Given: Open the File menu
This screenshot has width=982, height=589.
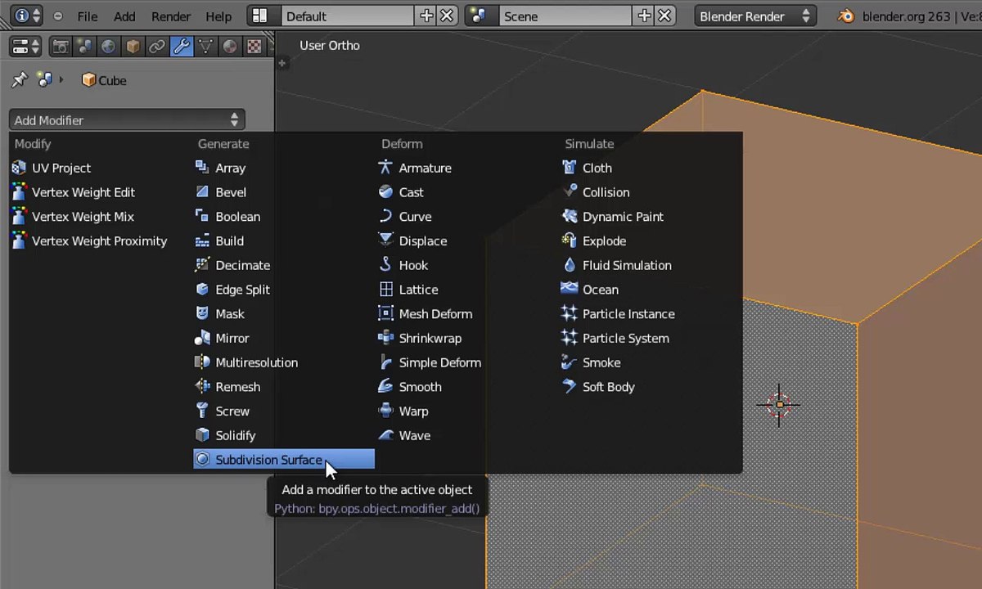Looking at the screenshot, I should click(x=87, y=16).
